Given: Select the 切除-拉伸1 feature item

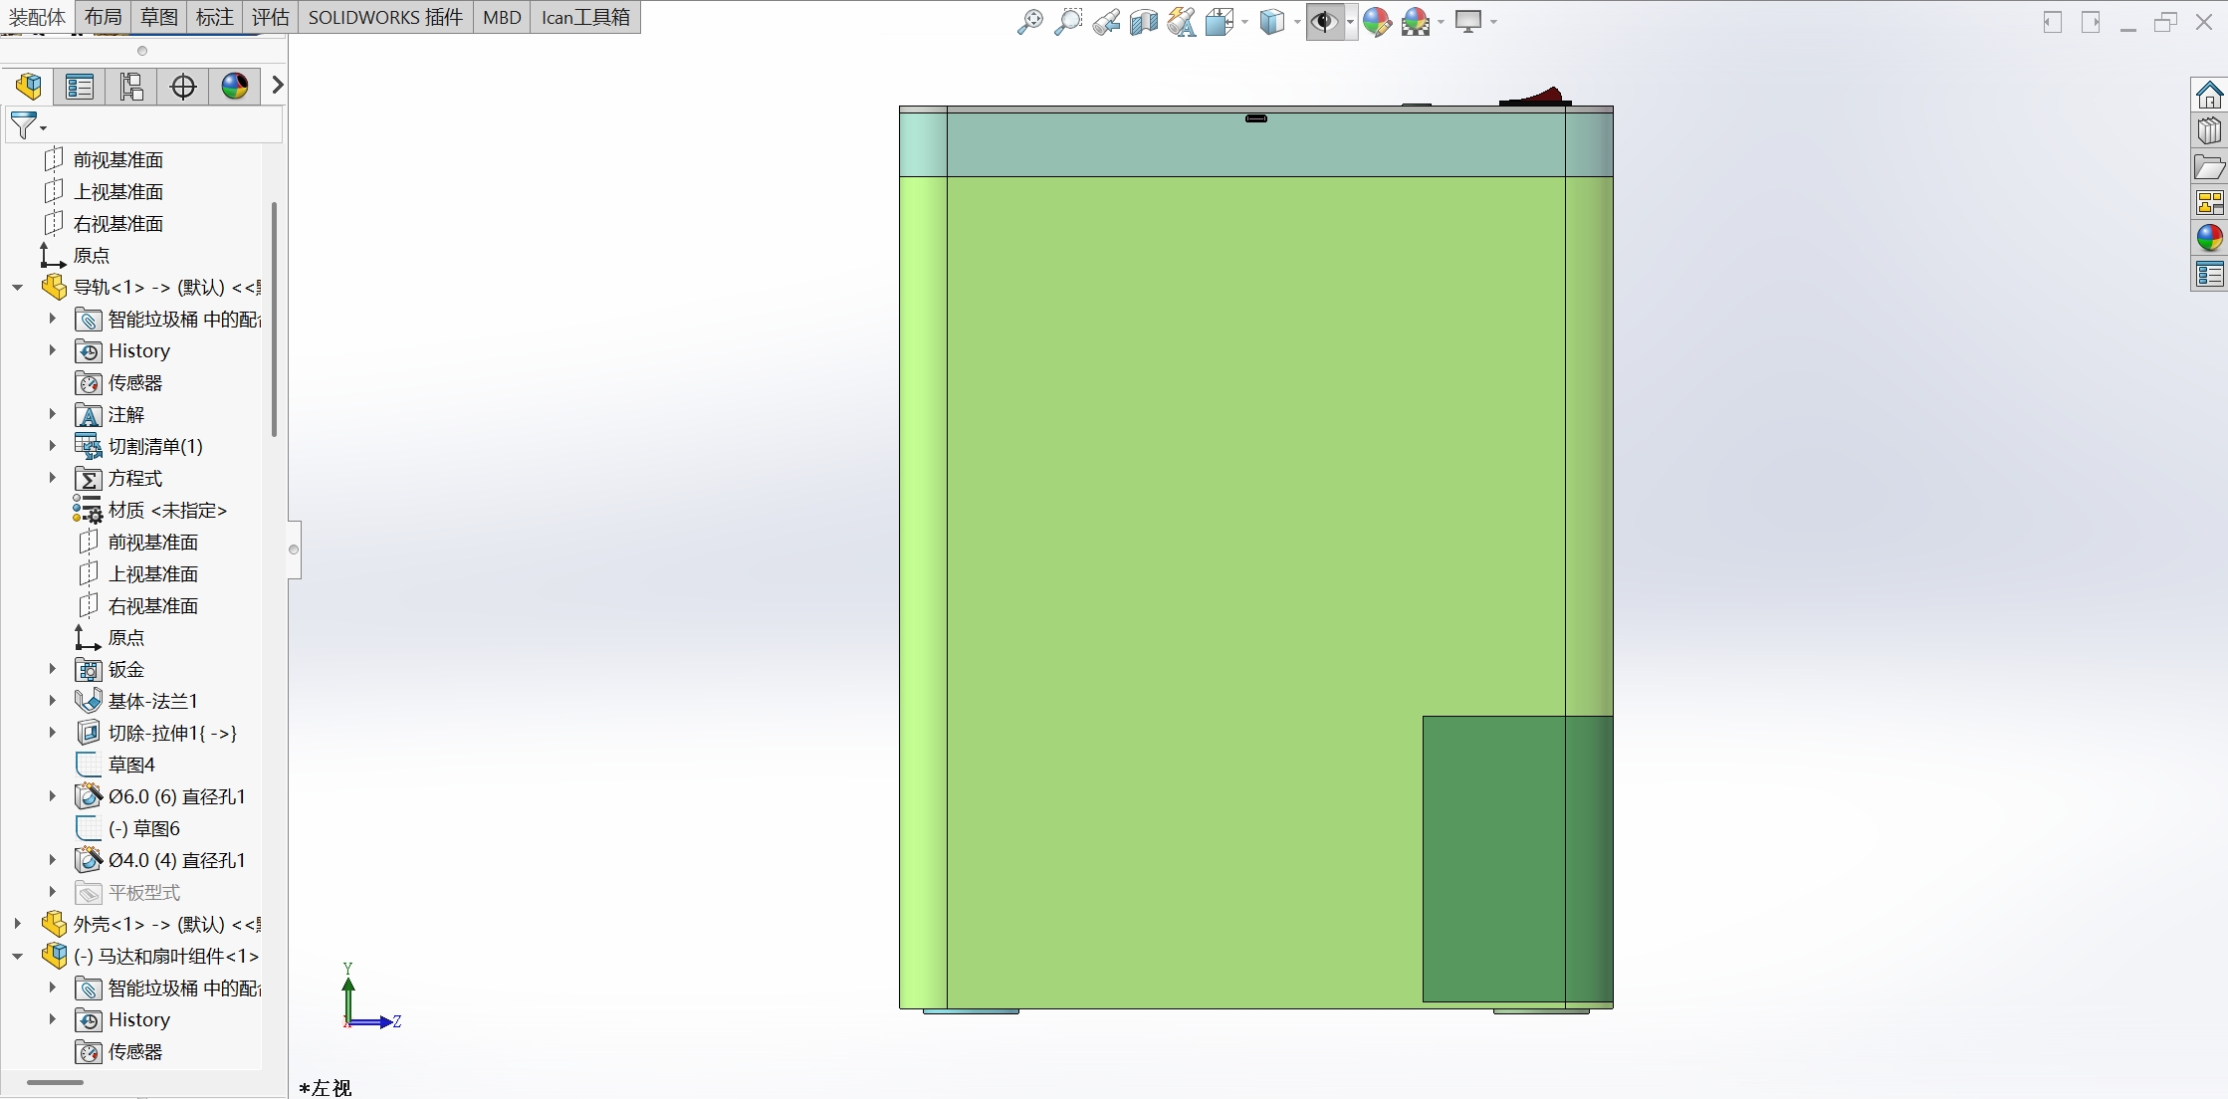Looking at the screenshot, I should (x=171, y=733).
